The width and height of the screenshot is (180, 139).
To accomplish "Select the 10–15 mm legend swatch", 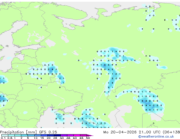I will coord(37,135).
